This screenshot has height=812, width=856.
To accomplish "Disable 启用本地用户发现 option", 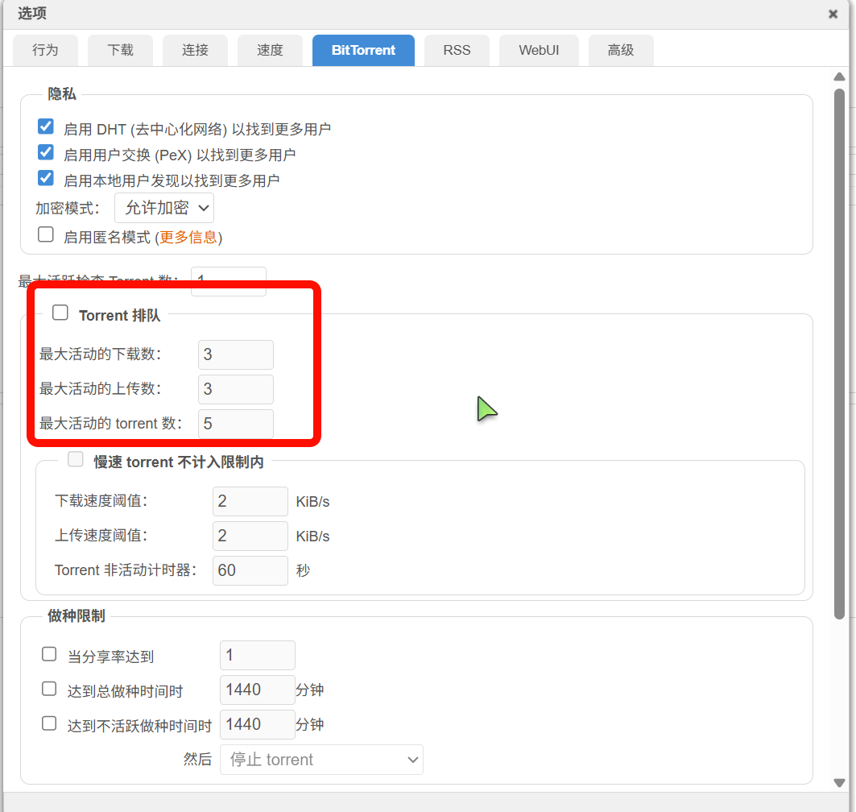I will pyautogui.click(x=46, y=178).
